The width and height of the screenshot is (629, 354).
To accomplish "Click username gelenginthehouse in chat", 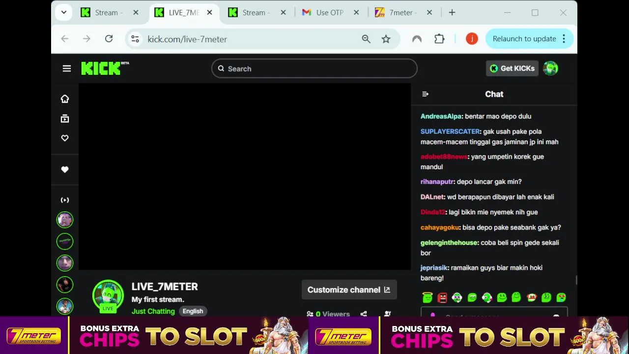I will pos(449,243).
